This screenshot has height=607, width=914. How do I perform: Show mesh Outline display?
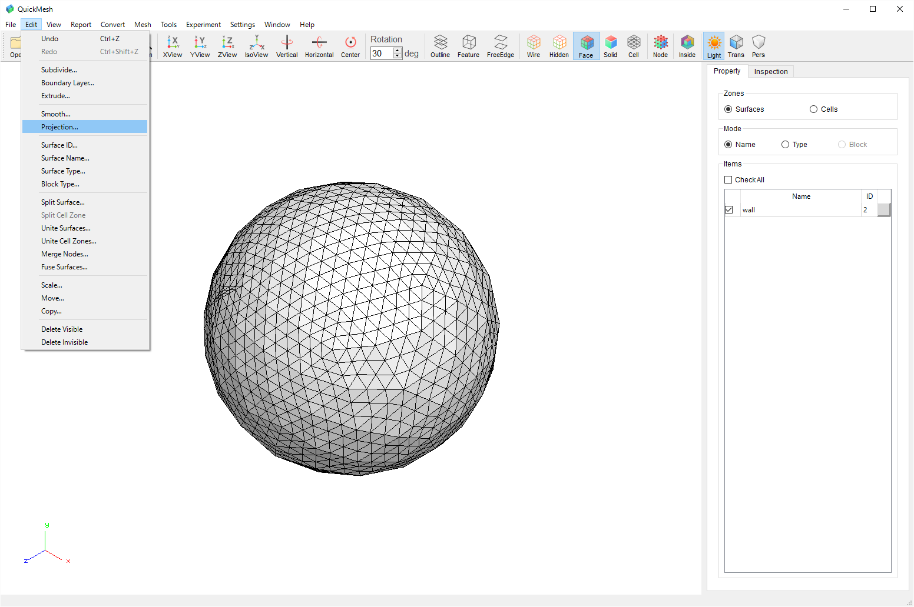tap(440, 46)
